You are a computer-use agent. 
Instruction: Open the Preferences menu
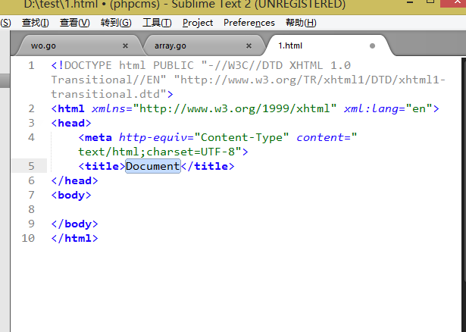point(249,23)
